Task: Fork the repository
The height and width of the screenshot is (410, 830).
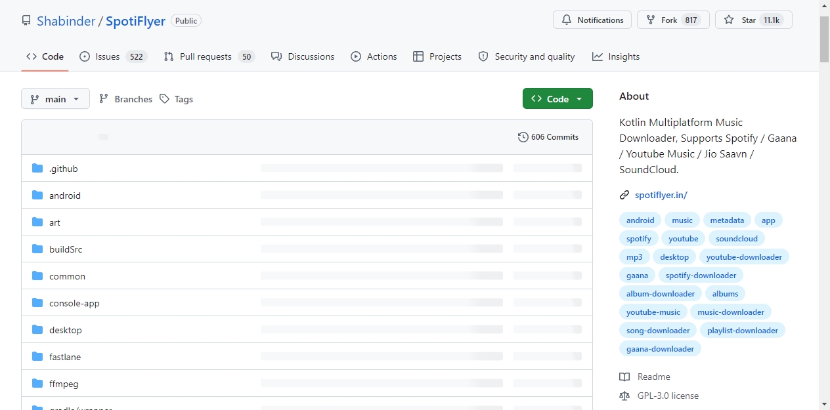Action: coord(673,20)
